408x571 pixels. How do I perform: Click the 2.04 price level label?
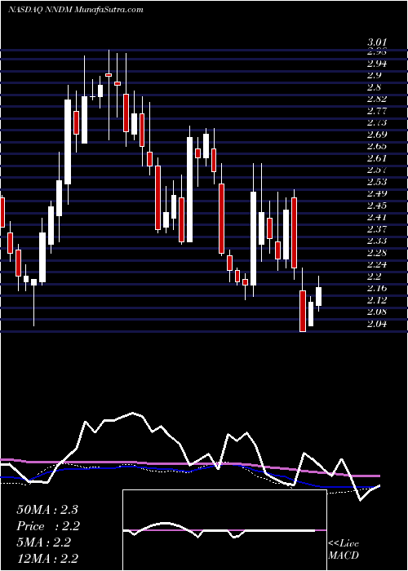tap(377, 324)
